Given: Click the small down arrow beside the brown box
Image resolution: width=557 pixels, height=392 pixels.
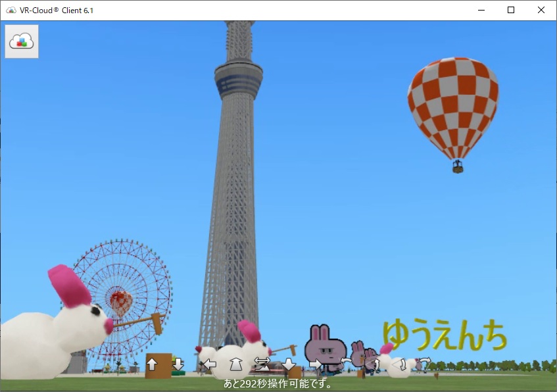Looking at the screenshot, I should pyautogui.click(x=178, y=364).
